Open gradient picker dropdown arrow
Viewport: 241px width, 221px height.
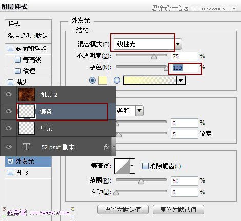[181, 80]
